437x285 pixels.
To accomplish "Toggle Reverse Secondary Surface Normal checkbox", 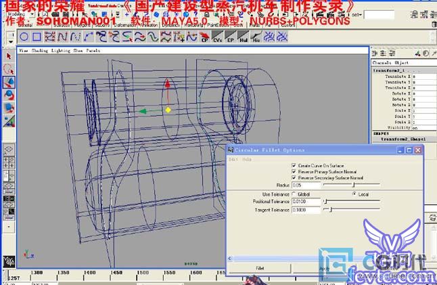I will click(x=294, y=177).
